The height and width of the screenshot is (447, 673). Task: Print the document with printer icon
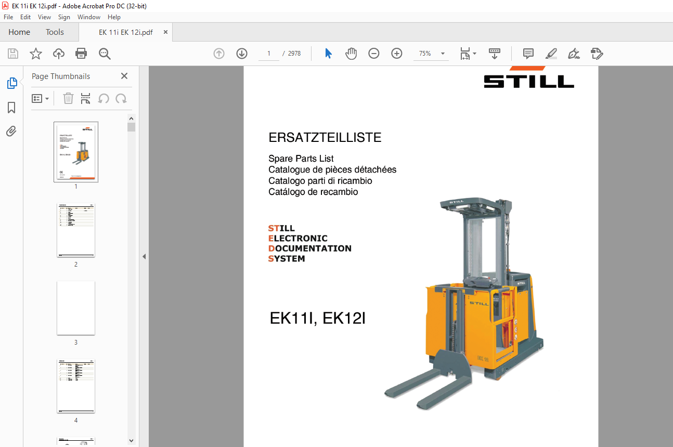pyautogui.click(x=81, y=54)
